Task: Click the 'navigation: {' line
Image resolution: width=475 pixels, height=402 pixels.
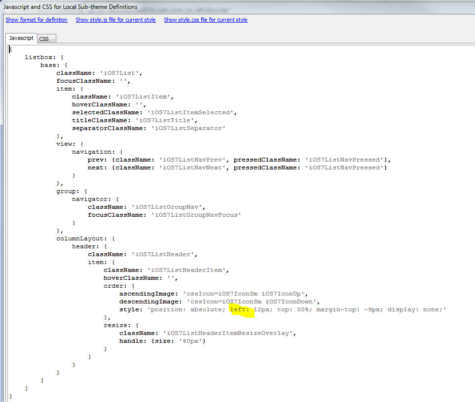Action: point(97,152)
